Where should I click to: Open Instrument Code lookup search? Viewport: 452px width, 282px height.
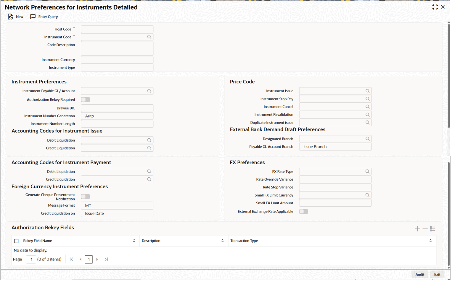[149, 37]
